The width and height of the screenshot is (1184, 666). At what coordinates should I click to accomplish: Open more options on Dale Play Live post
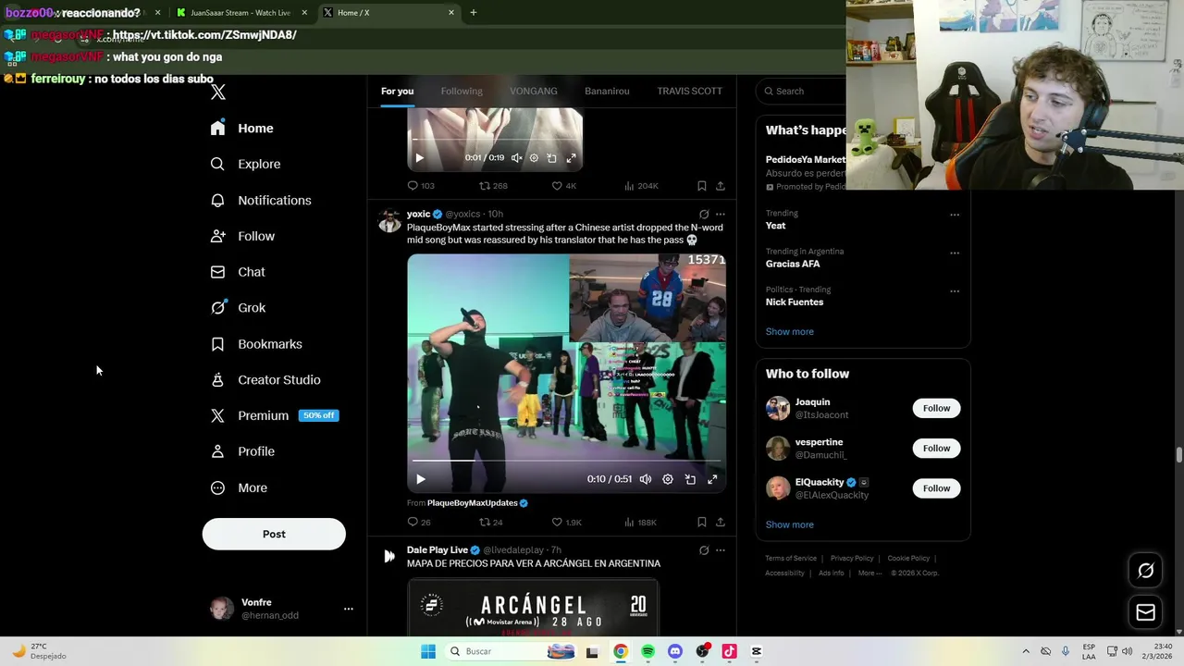(x=721, y=550)
